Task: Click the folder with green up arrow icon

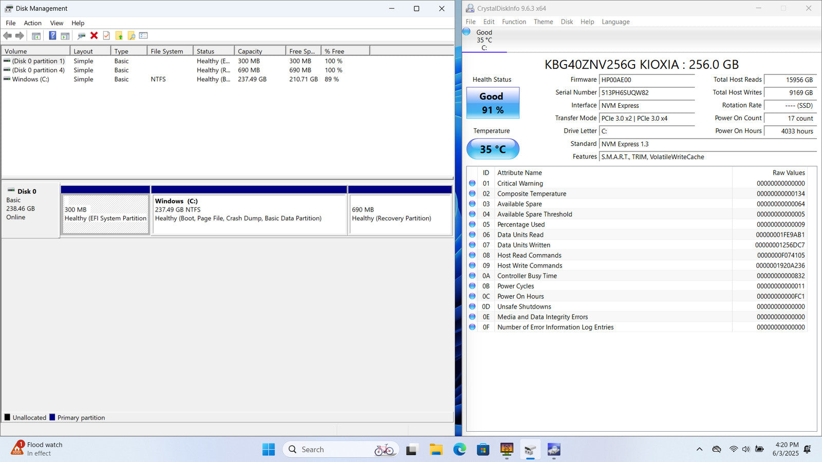Action: (x=119, y=36)
